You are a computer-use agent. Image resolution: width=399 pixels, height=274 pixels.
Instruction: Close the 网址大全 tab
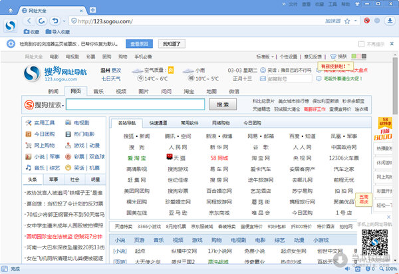81,11
